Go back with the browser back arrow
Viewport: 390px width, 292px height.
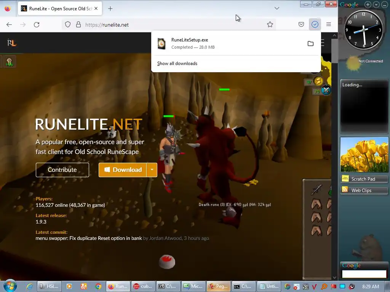[x=9, y=25]
